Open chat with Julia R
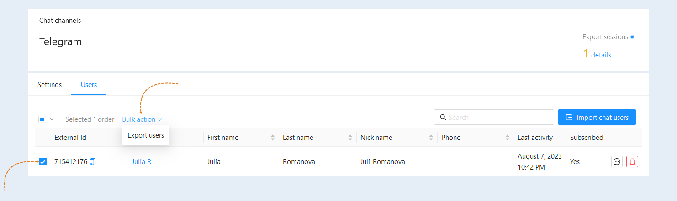 [x=617, y=161]
